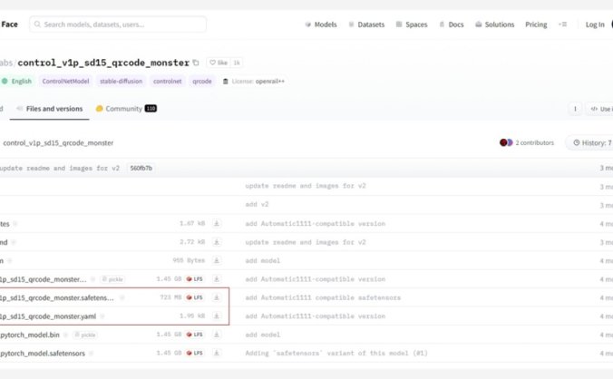
Task: Open commit hash 560fb7b
Action: [x=141, y=168]
